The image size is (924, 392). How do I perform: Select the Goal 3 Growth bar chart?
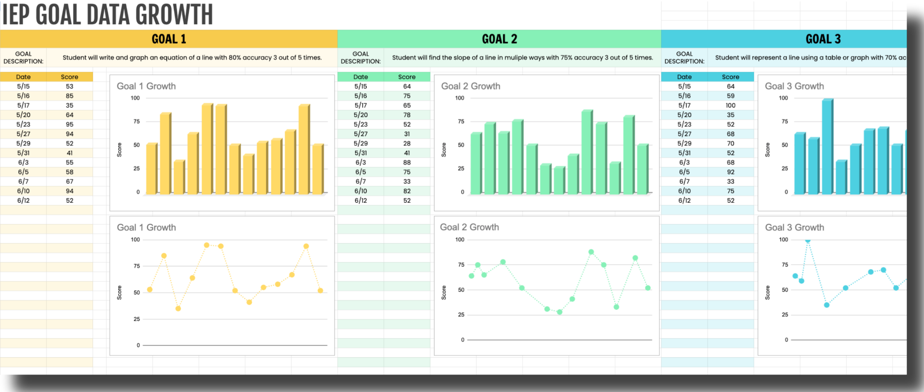[x=832, y=143]
